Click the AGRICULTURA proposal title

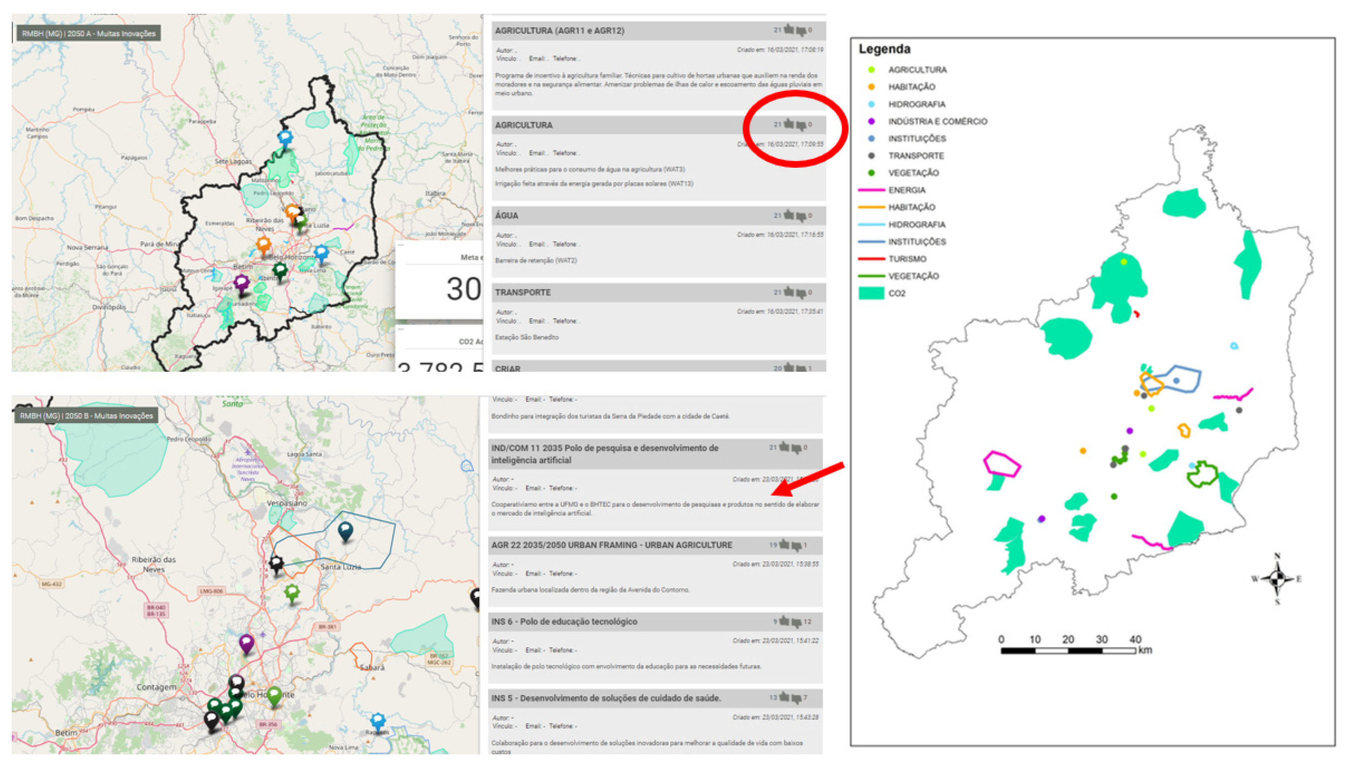point(524,125)
